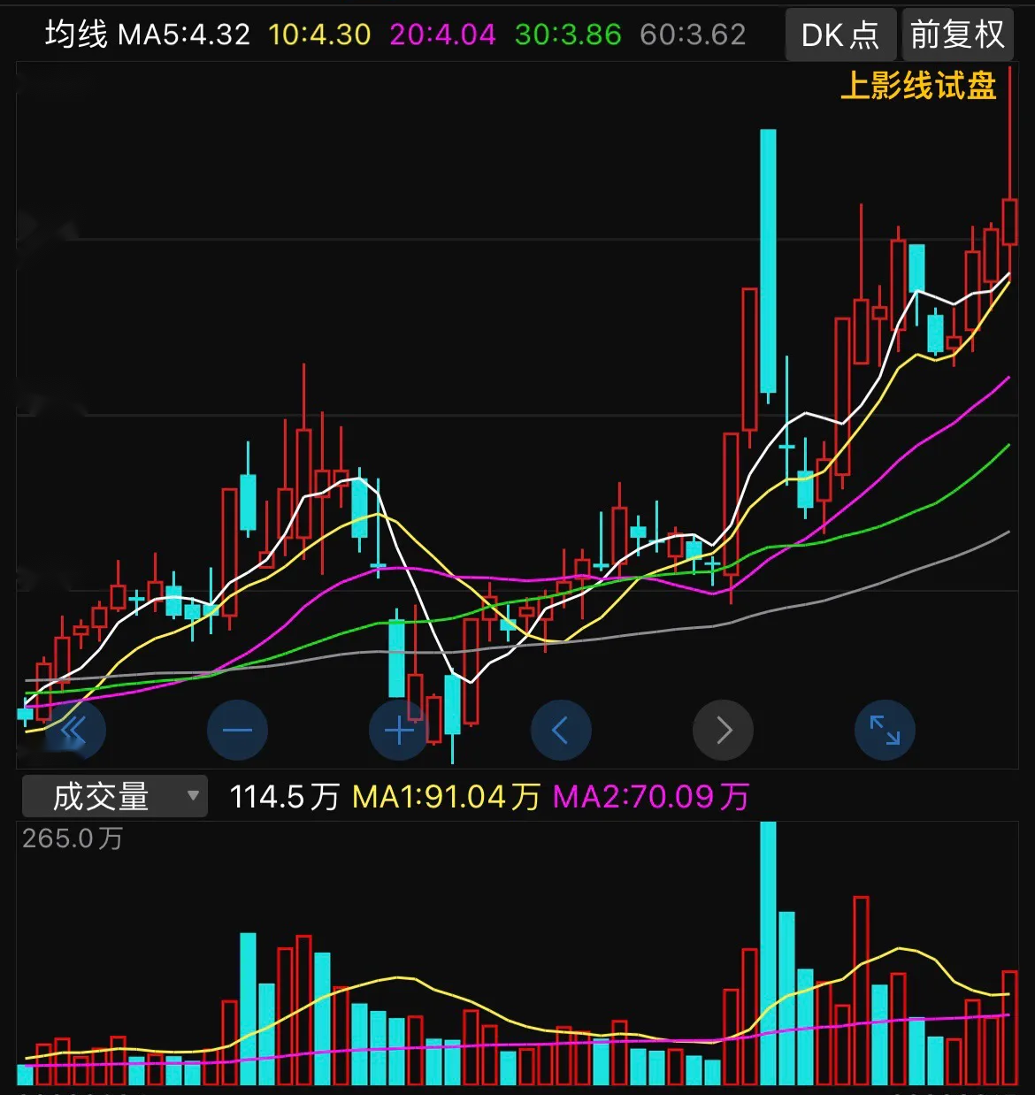1035x1095 pixels.
Task: Click the MA2:70.09万 volume legend
Action: [x=650, y=795]
